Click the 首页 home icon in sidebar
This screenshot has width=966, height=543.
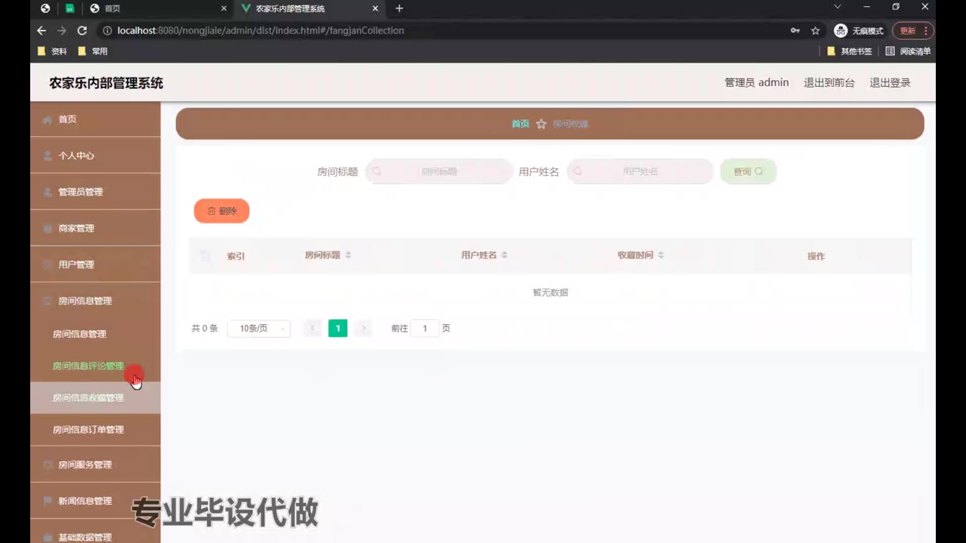48,120
